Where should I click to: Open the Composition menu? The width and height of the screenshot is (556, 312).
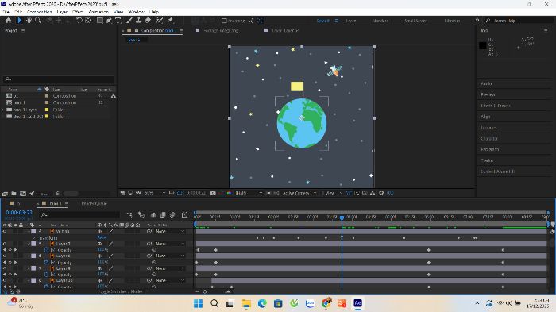click(39, 12)
